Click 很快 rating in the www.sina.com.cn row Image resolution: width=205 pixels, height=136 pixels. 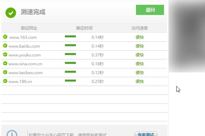point(140,64)
